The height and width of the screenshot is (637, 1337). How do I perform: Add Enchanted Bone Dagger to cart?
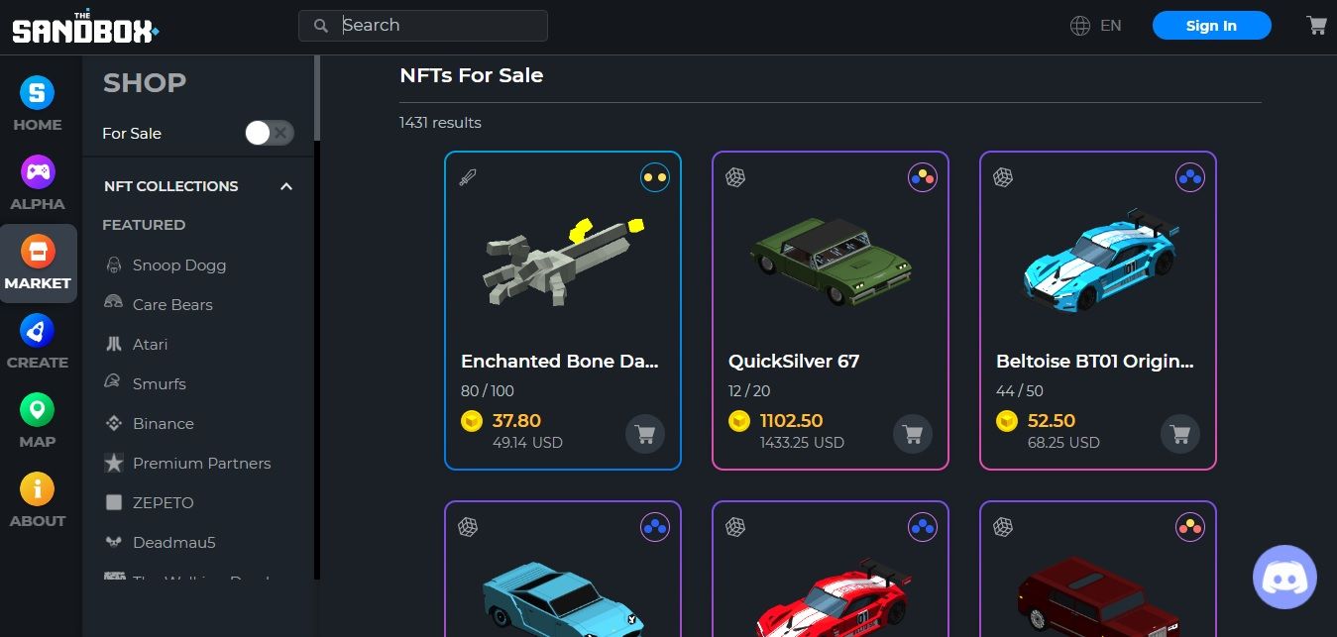tap(645, 434)
